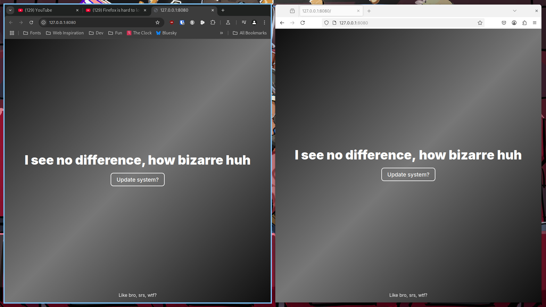Go forward in Firefox

[x=292, y=23]
